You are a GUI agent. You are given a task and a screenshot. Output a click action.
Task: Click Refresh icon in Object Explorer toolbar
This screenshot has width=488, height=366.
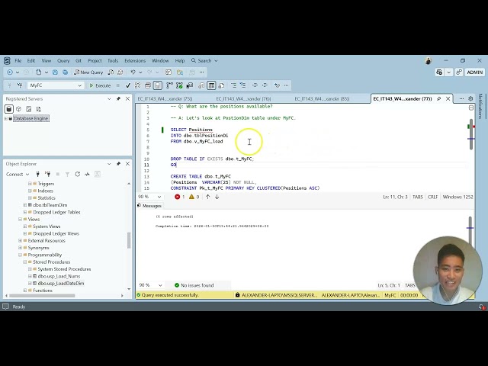coord(78,175)
